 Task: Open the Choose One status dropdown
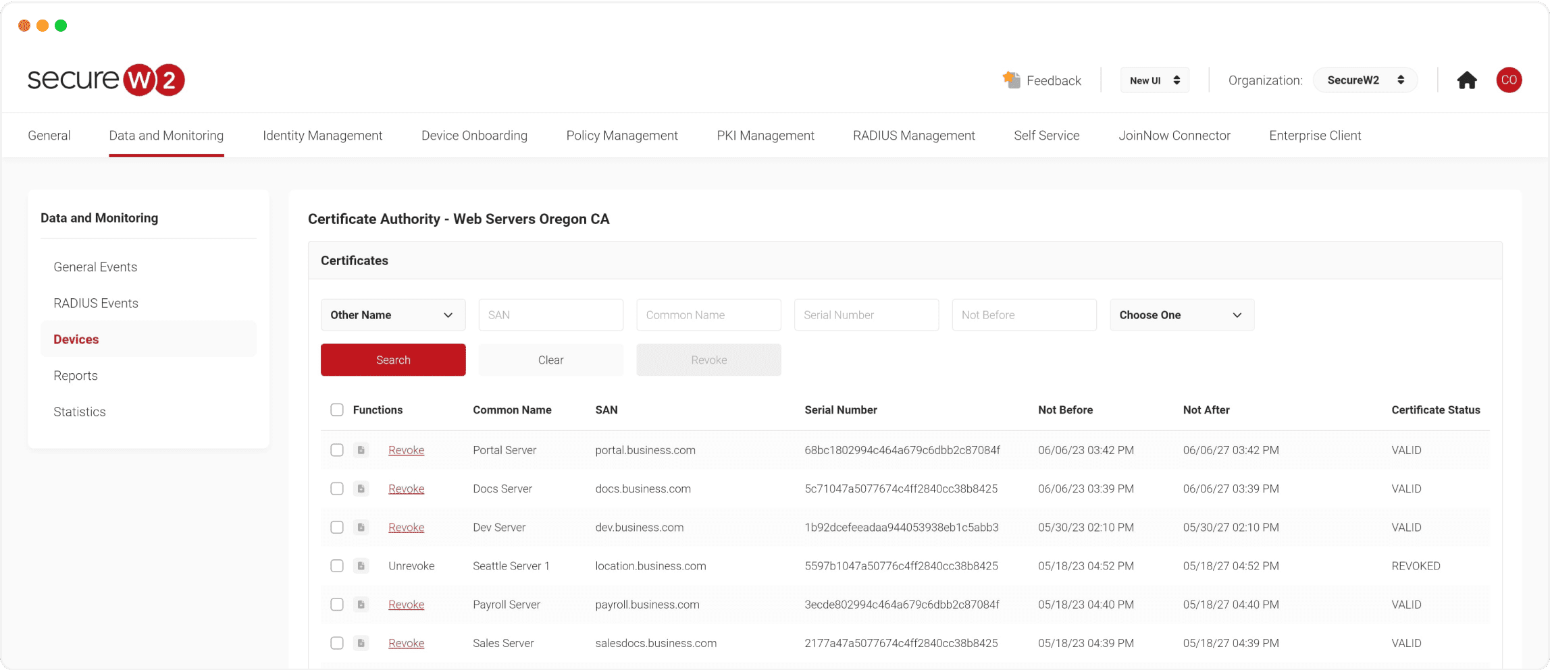[x=1182, y=315]
